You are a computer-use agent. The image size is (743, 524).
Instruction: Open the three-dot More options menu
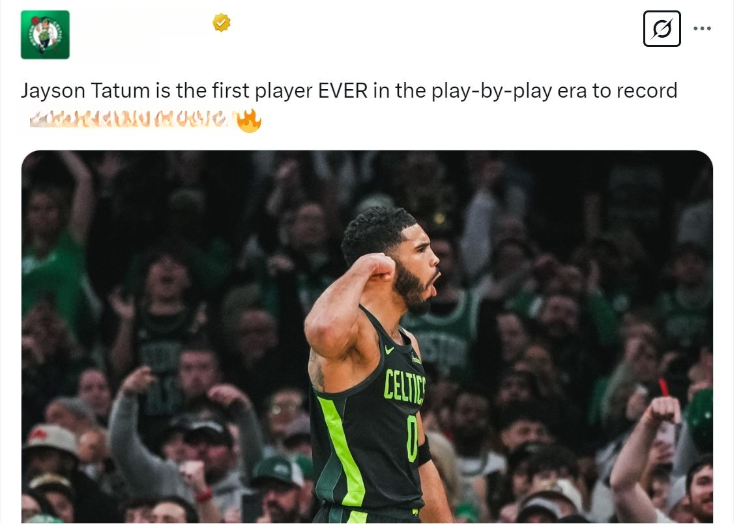[702, 29]
